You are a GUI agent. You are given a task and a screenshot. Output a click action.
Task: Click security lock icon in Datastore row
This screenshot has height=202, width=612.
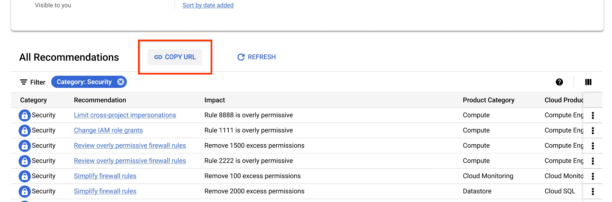click(25, 192)
